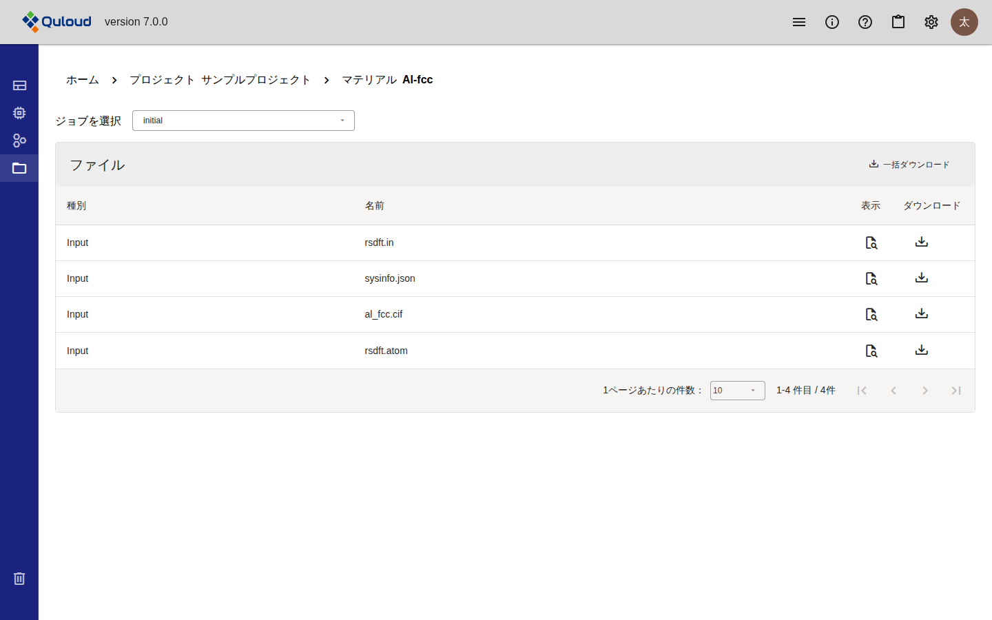Open the chip processor sidebar icon

(19, 113)
